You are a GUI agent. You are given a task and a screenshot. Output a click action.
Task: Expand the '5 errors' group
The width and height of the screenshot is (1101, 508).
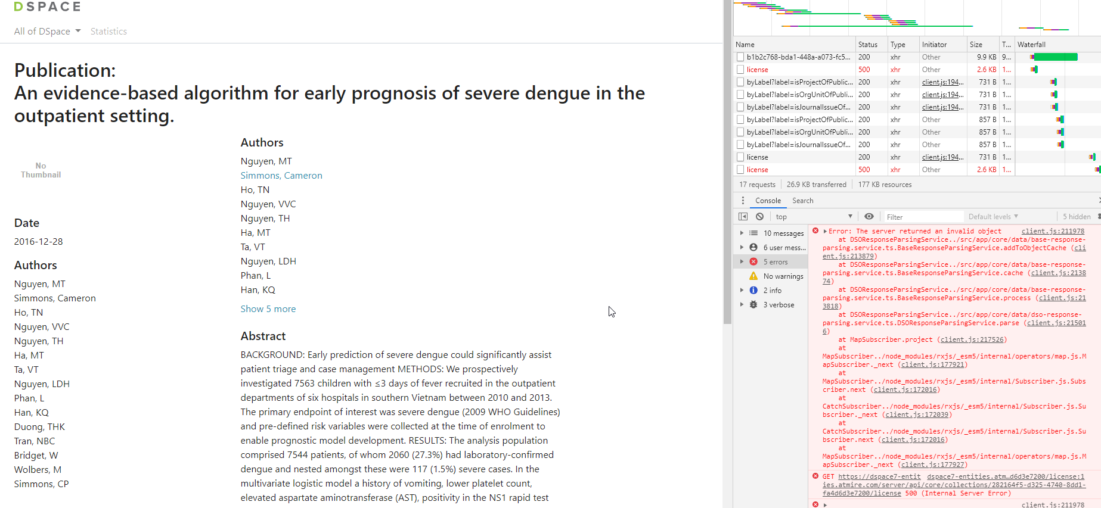pos(742,262)
